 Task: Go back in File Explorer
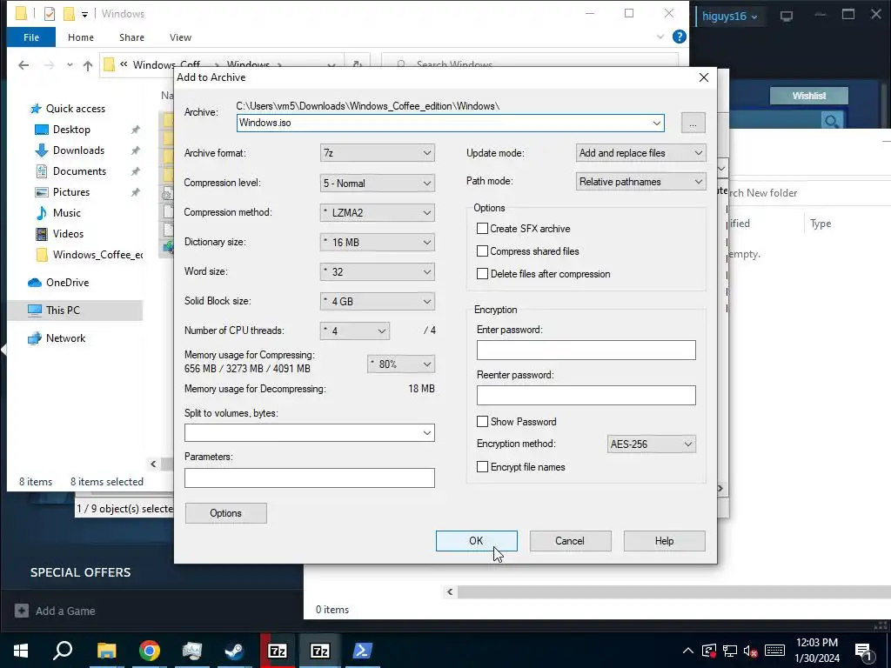pos(23,65)
